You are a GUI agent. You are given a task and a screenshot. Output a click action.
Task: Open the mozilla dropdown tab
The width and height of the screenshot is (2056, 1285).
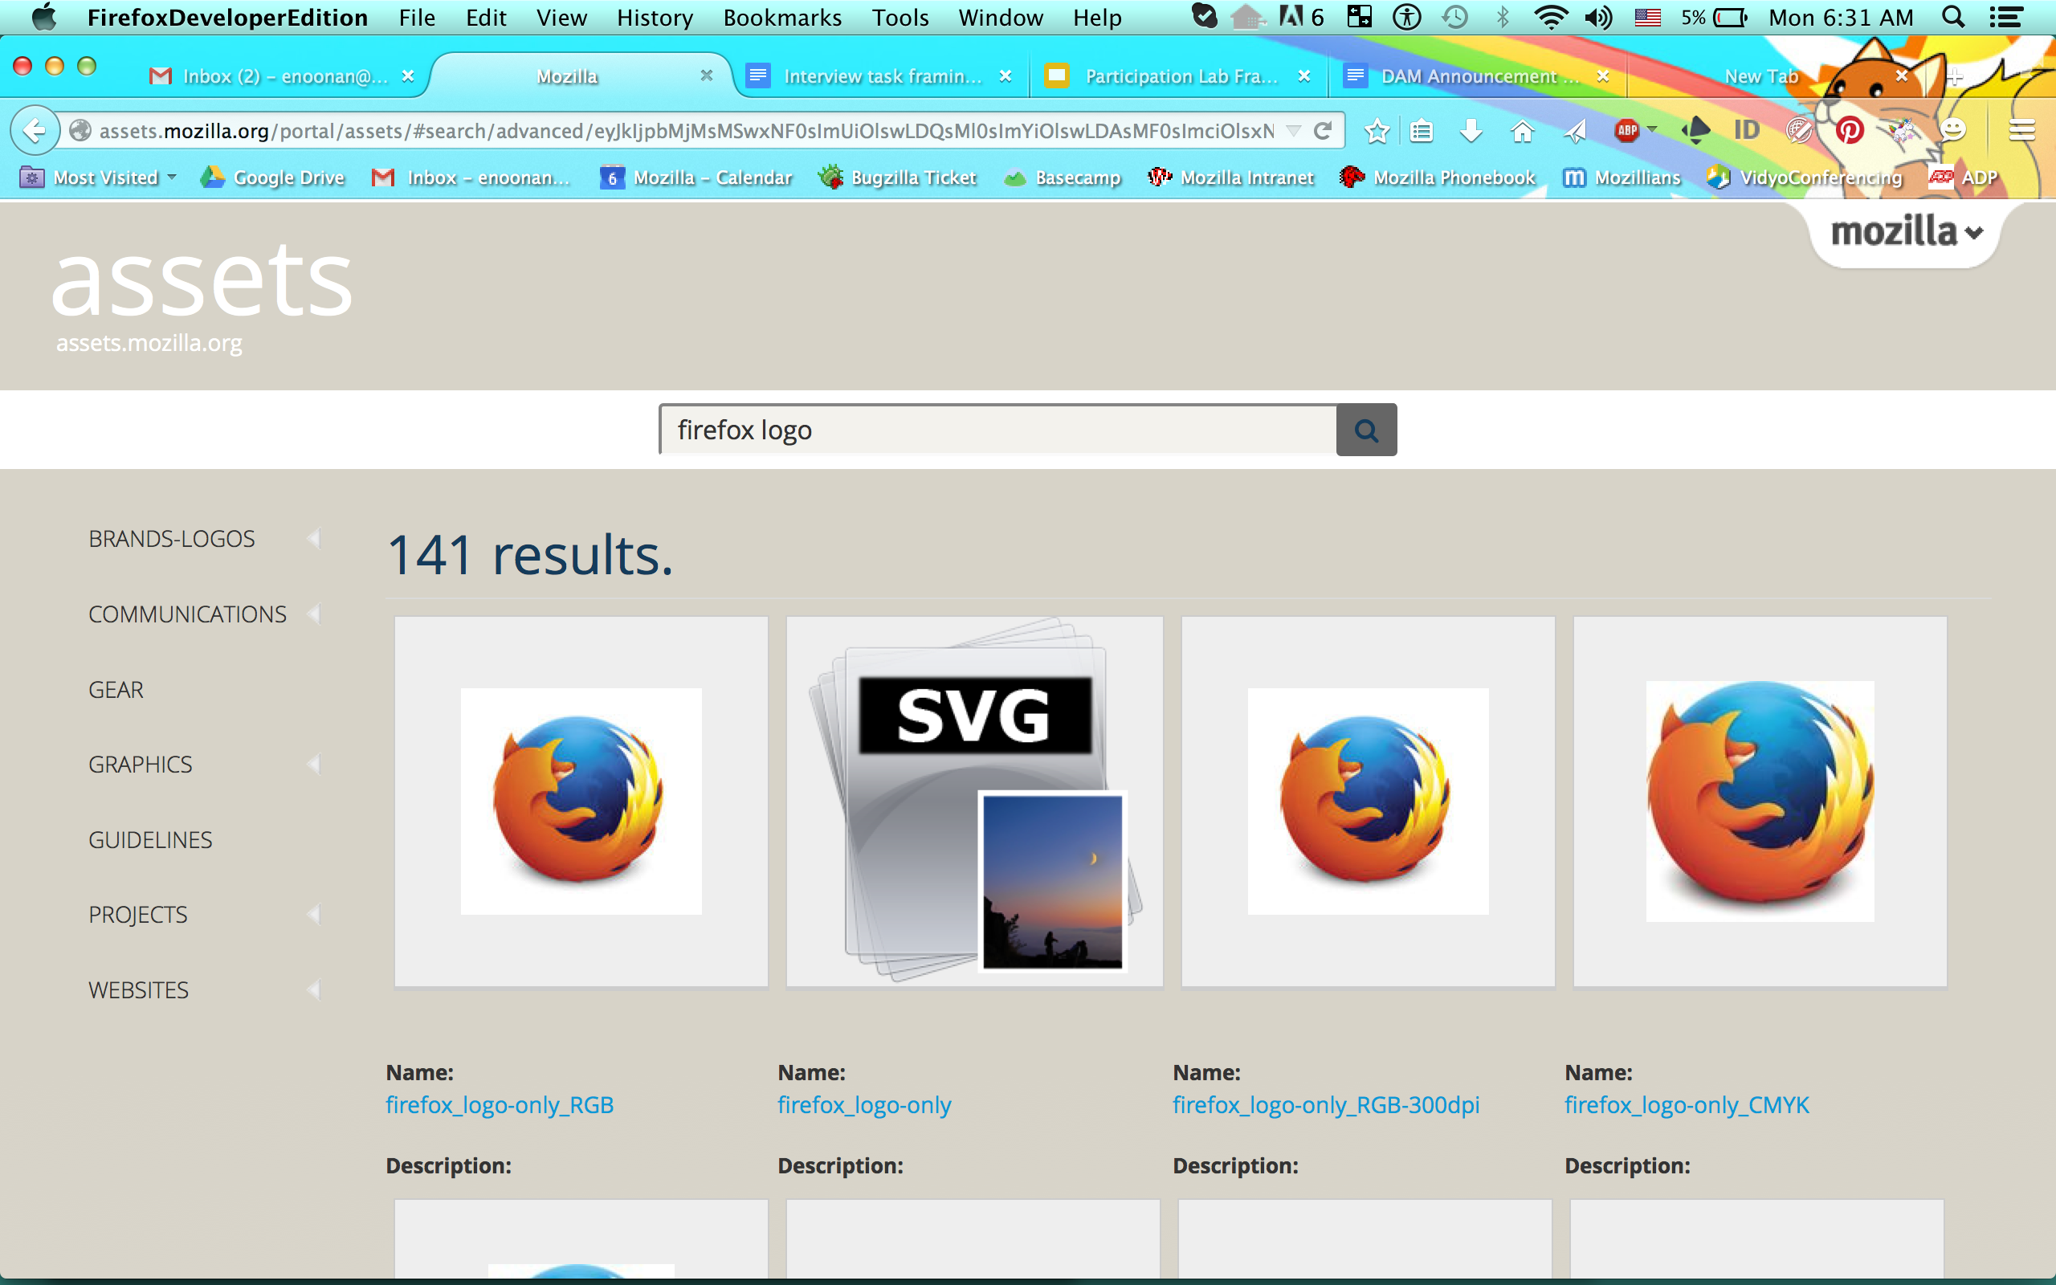click(1905, 231)
